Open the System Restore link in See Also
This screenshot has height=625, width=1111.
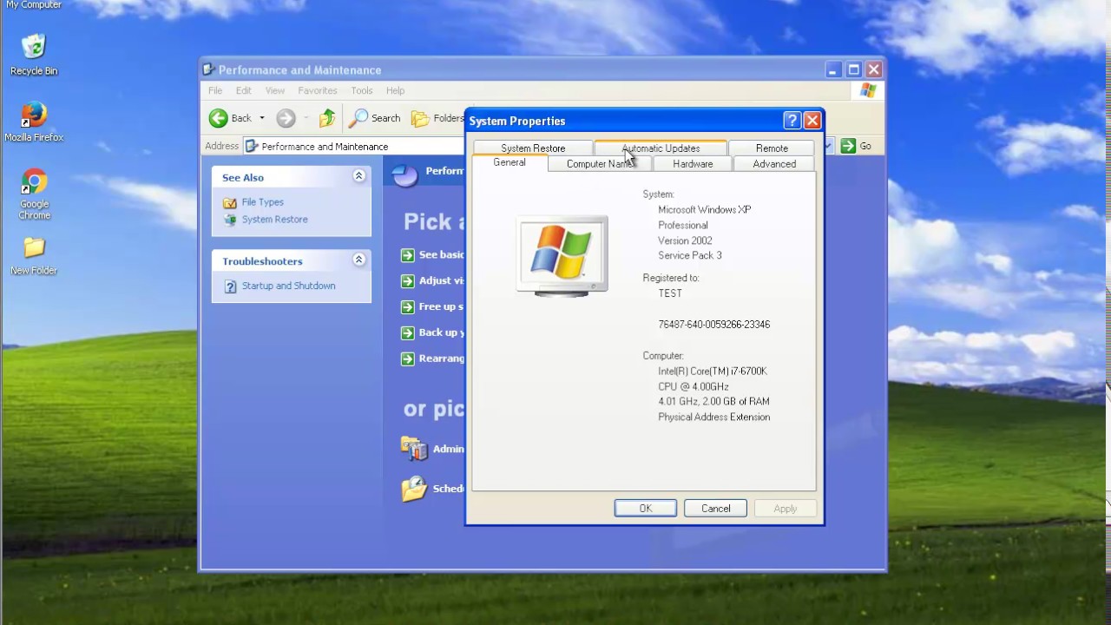275,220
